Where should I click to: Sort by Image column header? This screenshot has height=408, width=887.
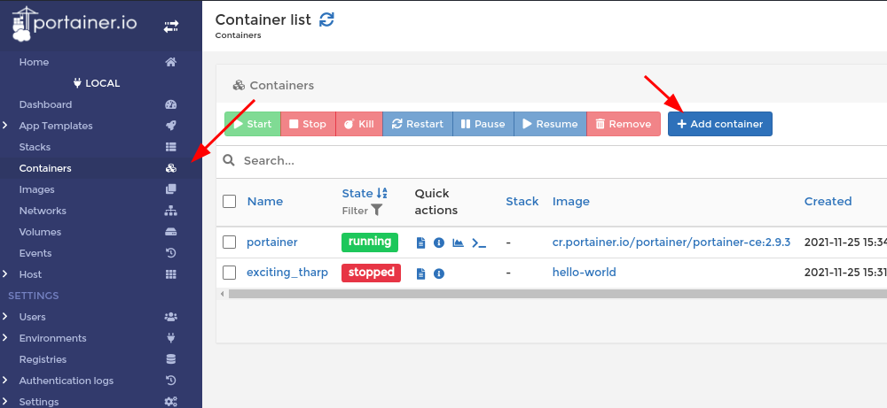click(x=570, y=202)
